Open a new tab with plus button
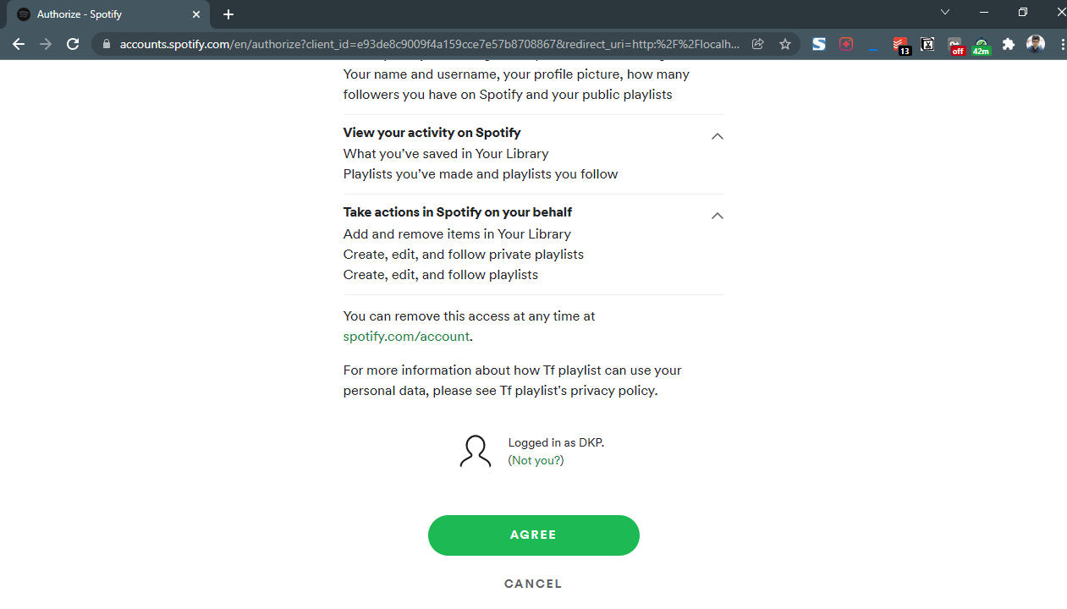This screenshot has height=609, width=1067. (228, 14)
